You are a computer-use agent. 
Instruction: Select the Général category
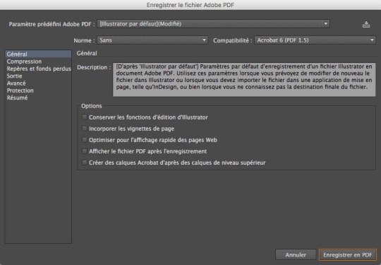(x=38, y=54)
